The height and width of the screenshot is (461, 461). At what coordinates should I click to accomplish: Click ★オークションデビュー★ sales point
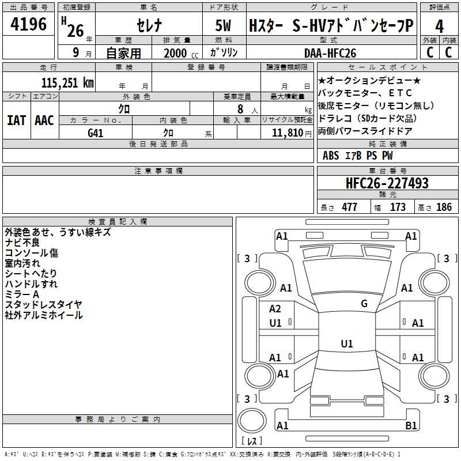click(369, 80)
